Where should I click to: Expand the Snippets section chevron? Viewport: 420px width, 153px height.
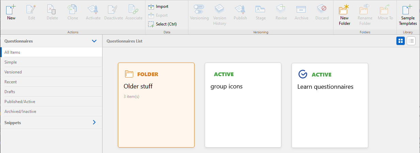pos(94,122)
